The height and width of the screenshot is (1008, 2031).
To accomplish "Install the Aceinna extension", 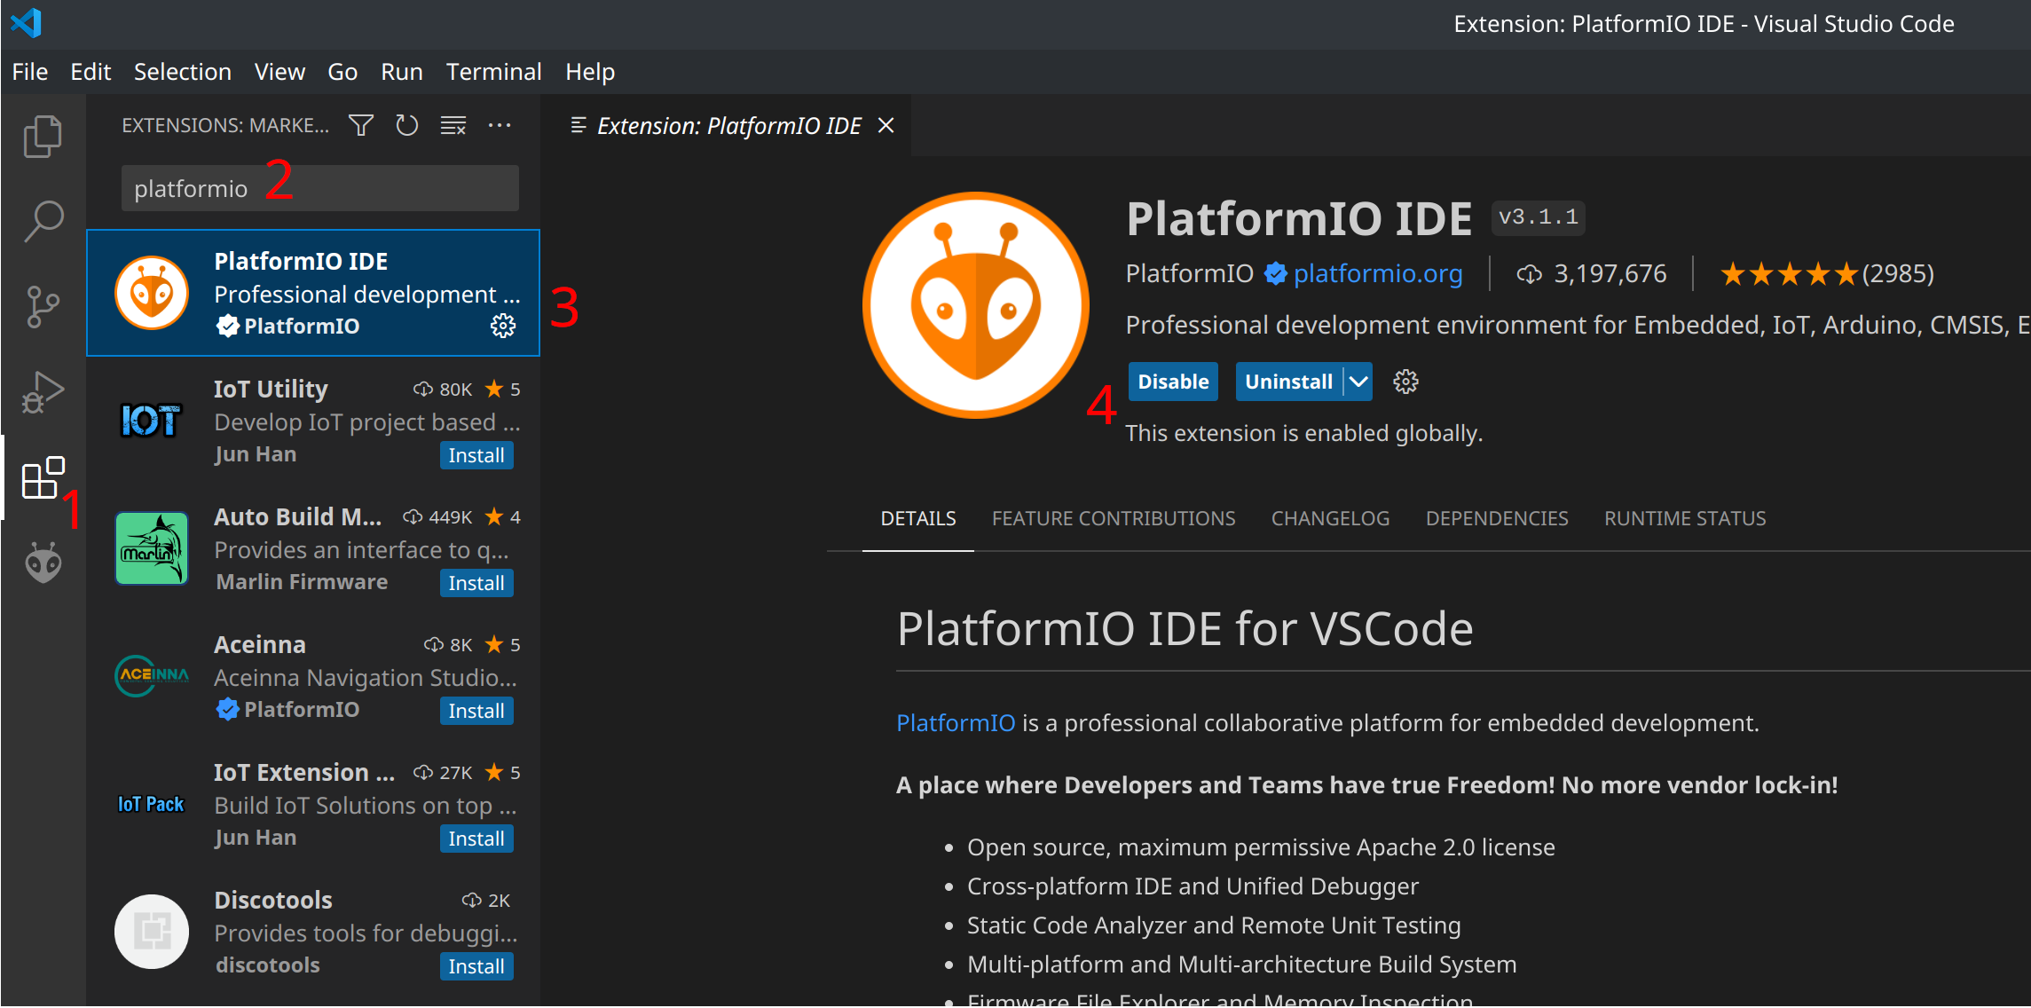I will pos(476,711).
